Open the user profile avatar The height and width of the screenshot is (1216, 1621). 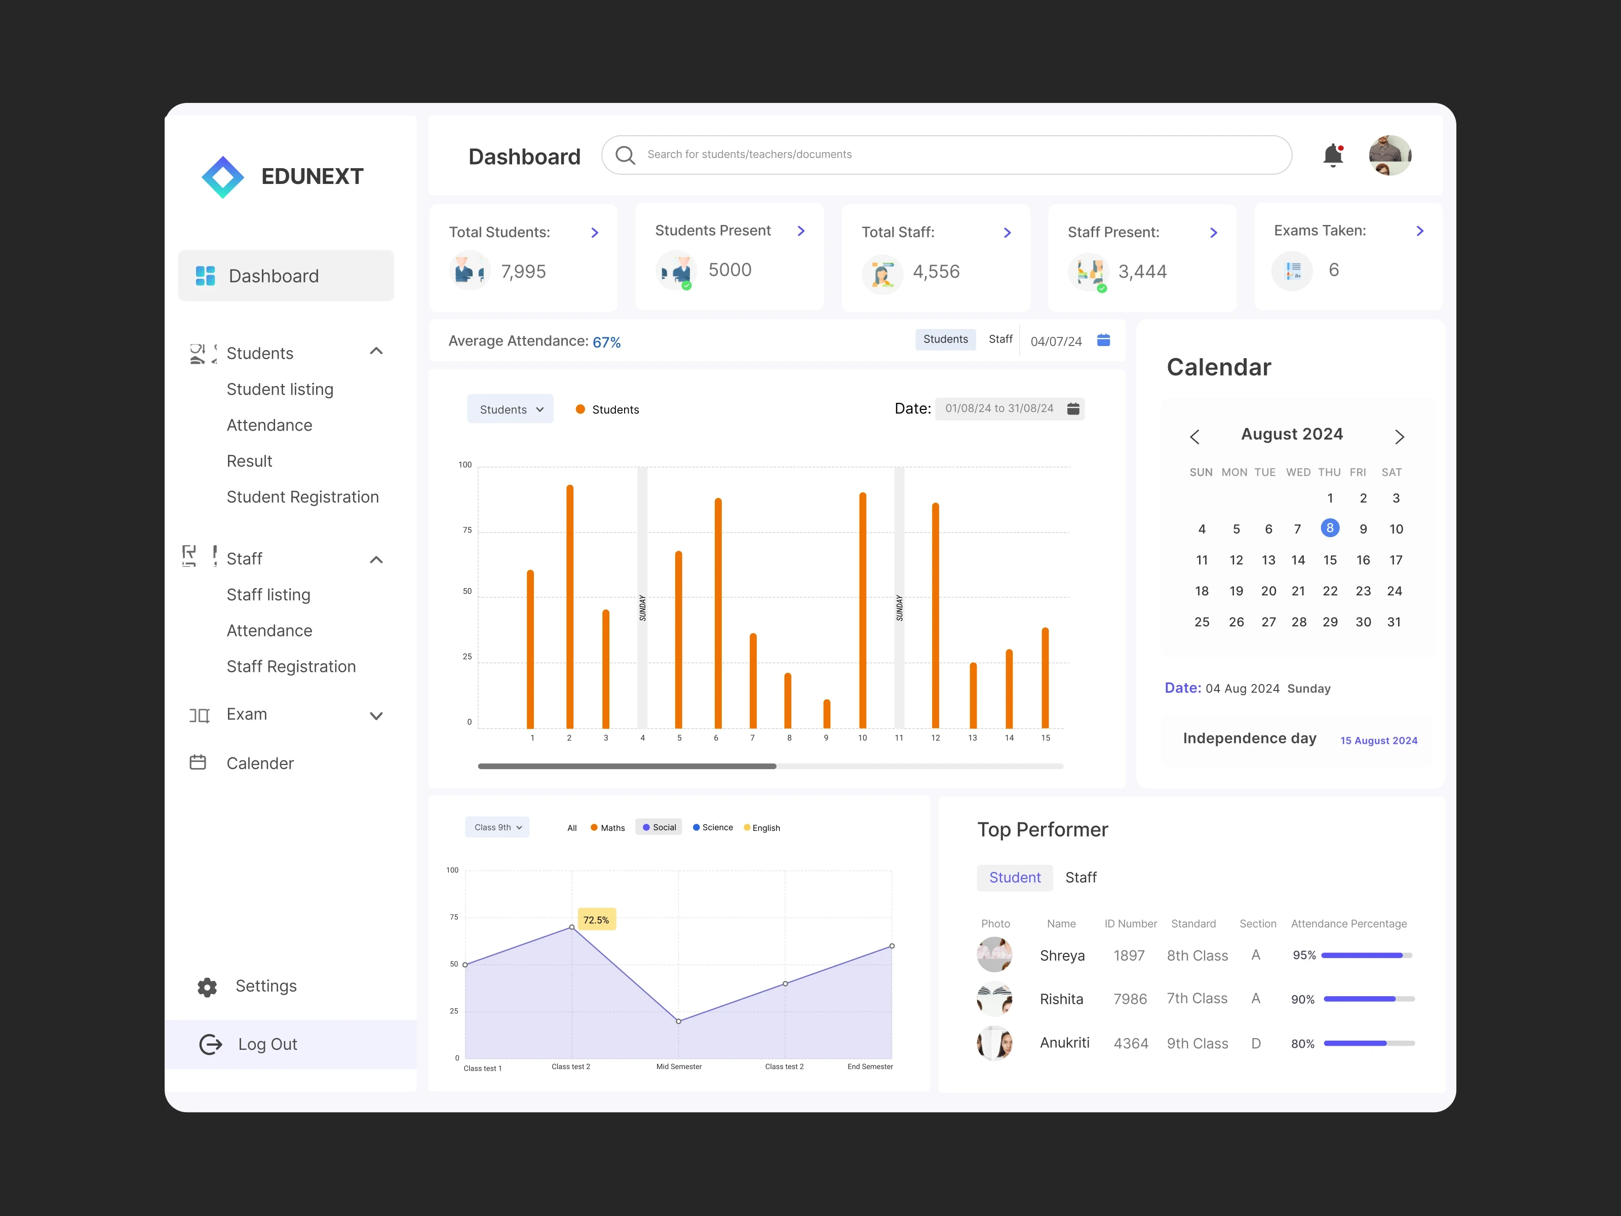(x=1390, y=156)
